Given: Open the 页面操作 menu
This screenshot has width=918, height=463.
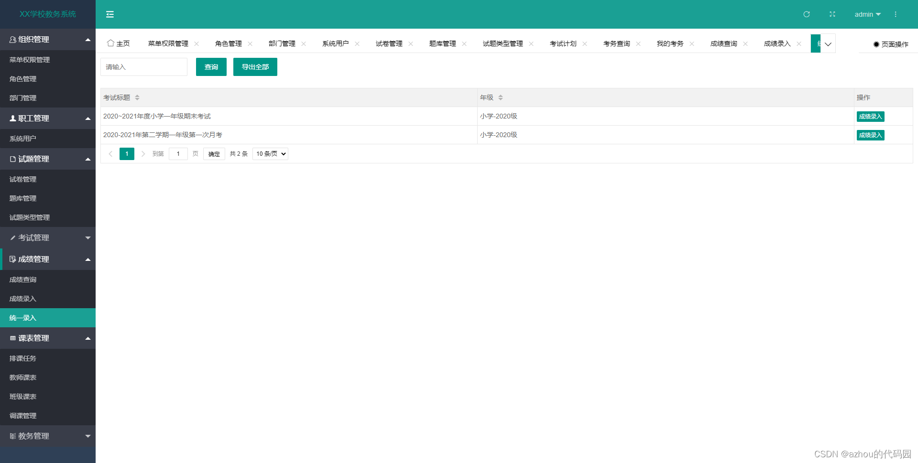Looking at the screenshot, I should click(x=891, y=44).
